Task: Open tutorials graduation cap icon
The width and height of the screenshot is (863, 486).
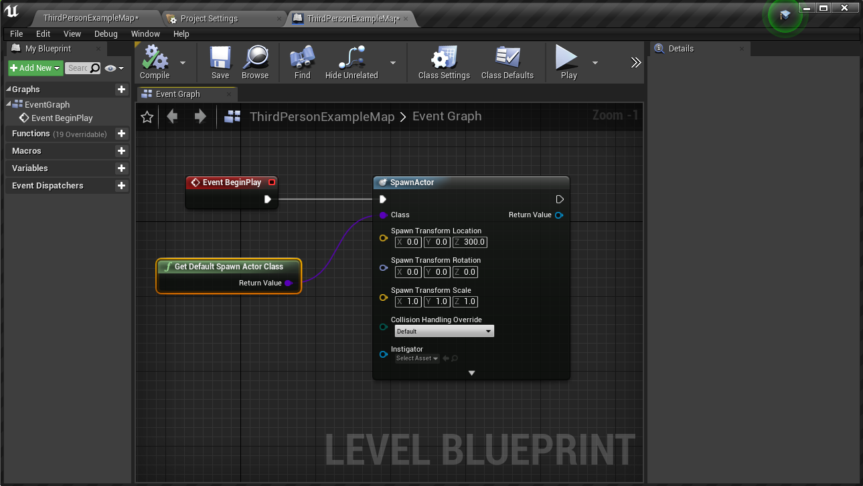Action: (x=785, y=15)
